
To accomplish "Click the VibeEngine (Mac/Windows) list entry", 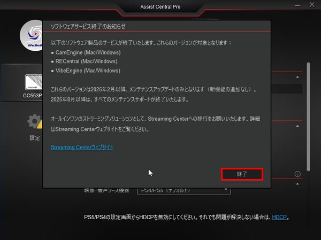I will pyautogui.click(x=88, y=71).
